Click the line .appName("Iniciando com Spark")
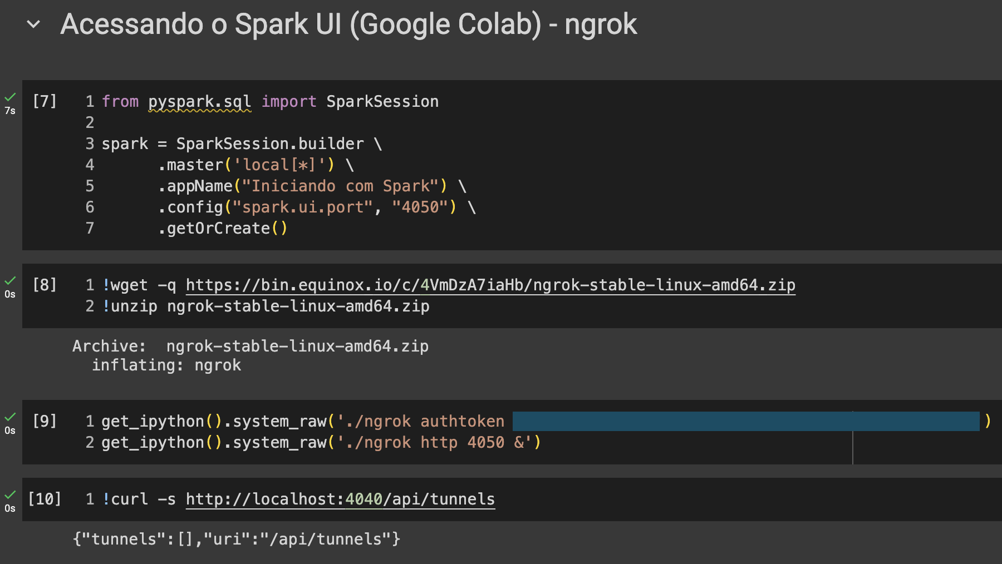1002x564 pixels. tap(312, 186)
